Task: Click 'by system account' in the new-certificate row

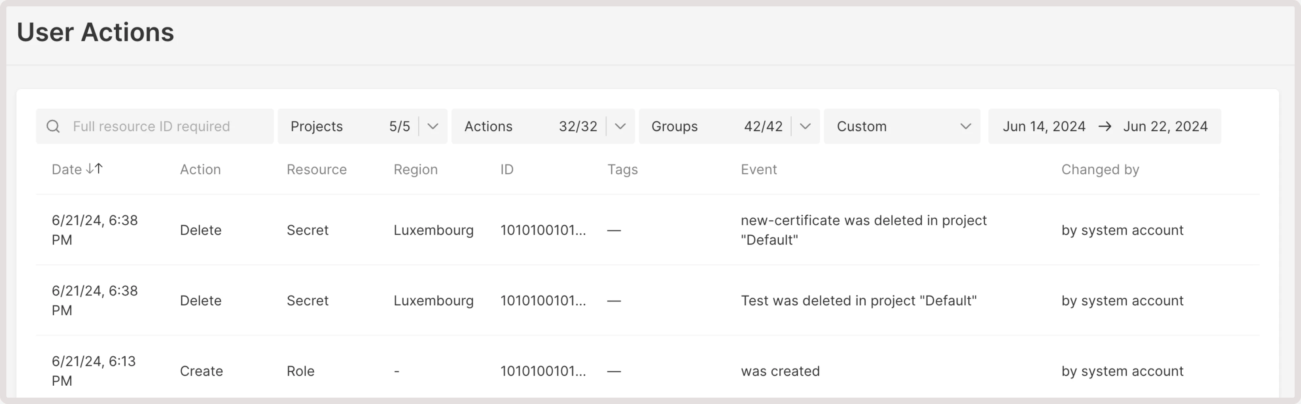Action: (x=1122, y=230)
